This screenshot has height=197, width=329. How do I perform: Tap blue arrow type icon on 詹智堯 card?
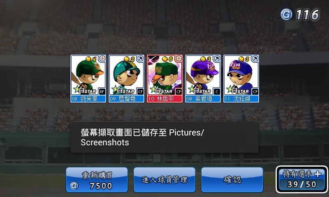pos(140,58)
